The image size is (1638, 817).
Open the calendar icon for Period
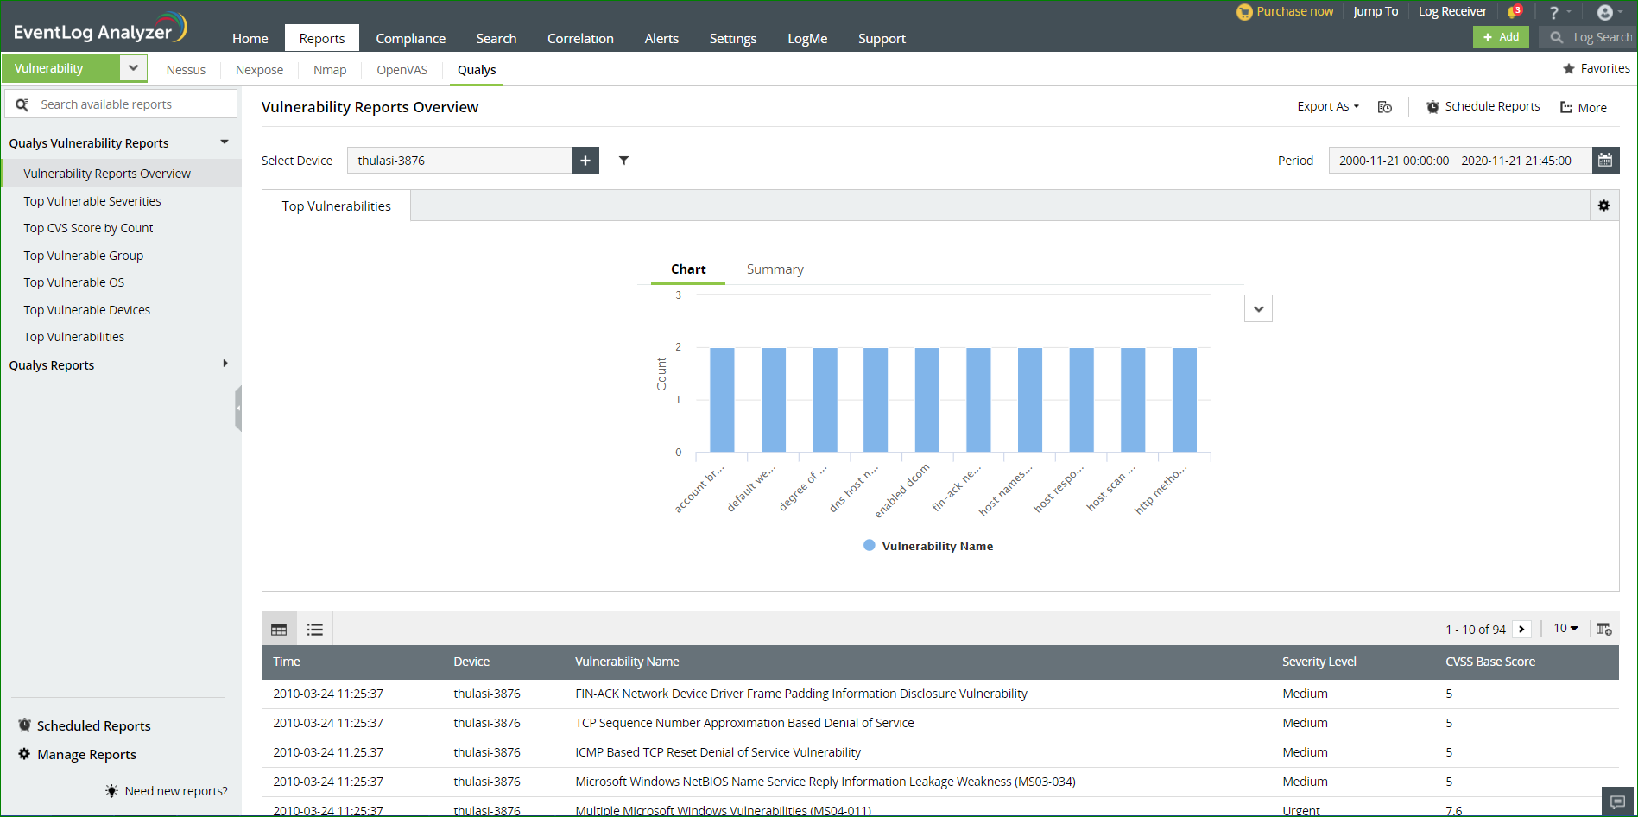click(x=1605, y=161)
